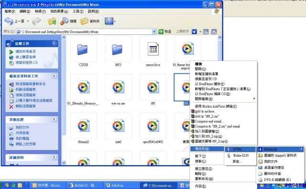The image size is (306, 189).
Task: Click the file list scrollbar up arrow
Action: pos(219,37)
